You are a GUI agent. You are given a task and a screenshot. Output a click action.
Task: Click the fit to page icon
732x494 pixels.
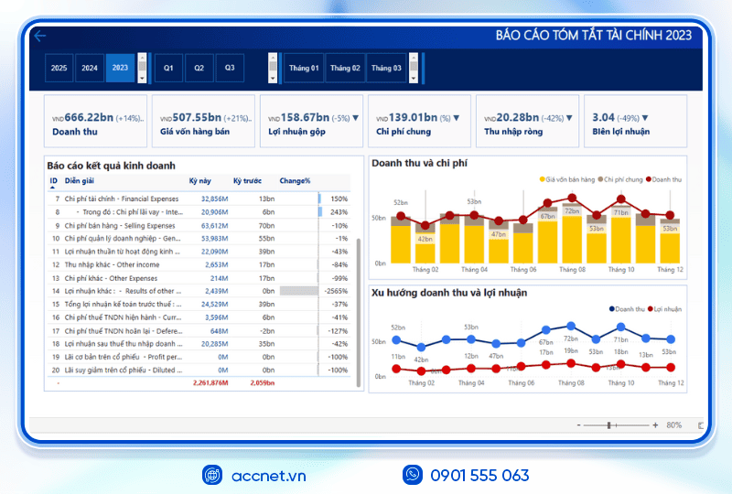tap(700, 425)
